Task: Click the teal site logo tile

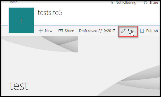Action: click(x=21, y=20)
